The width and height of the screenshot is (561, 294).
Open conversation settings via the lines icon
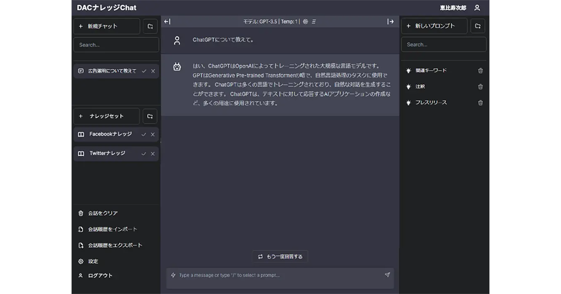coord(315,21)
